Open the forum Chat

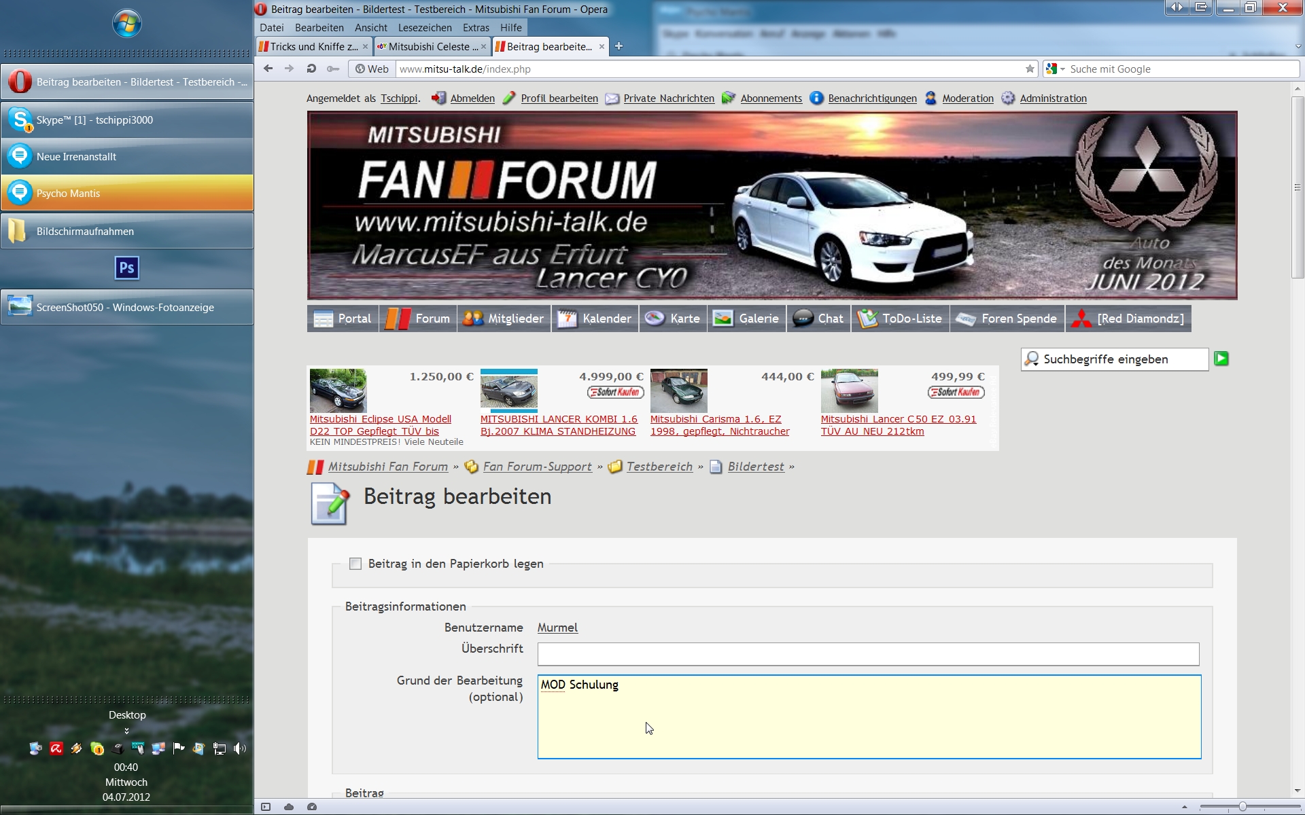818,319
